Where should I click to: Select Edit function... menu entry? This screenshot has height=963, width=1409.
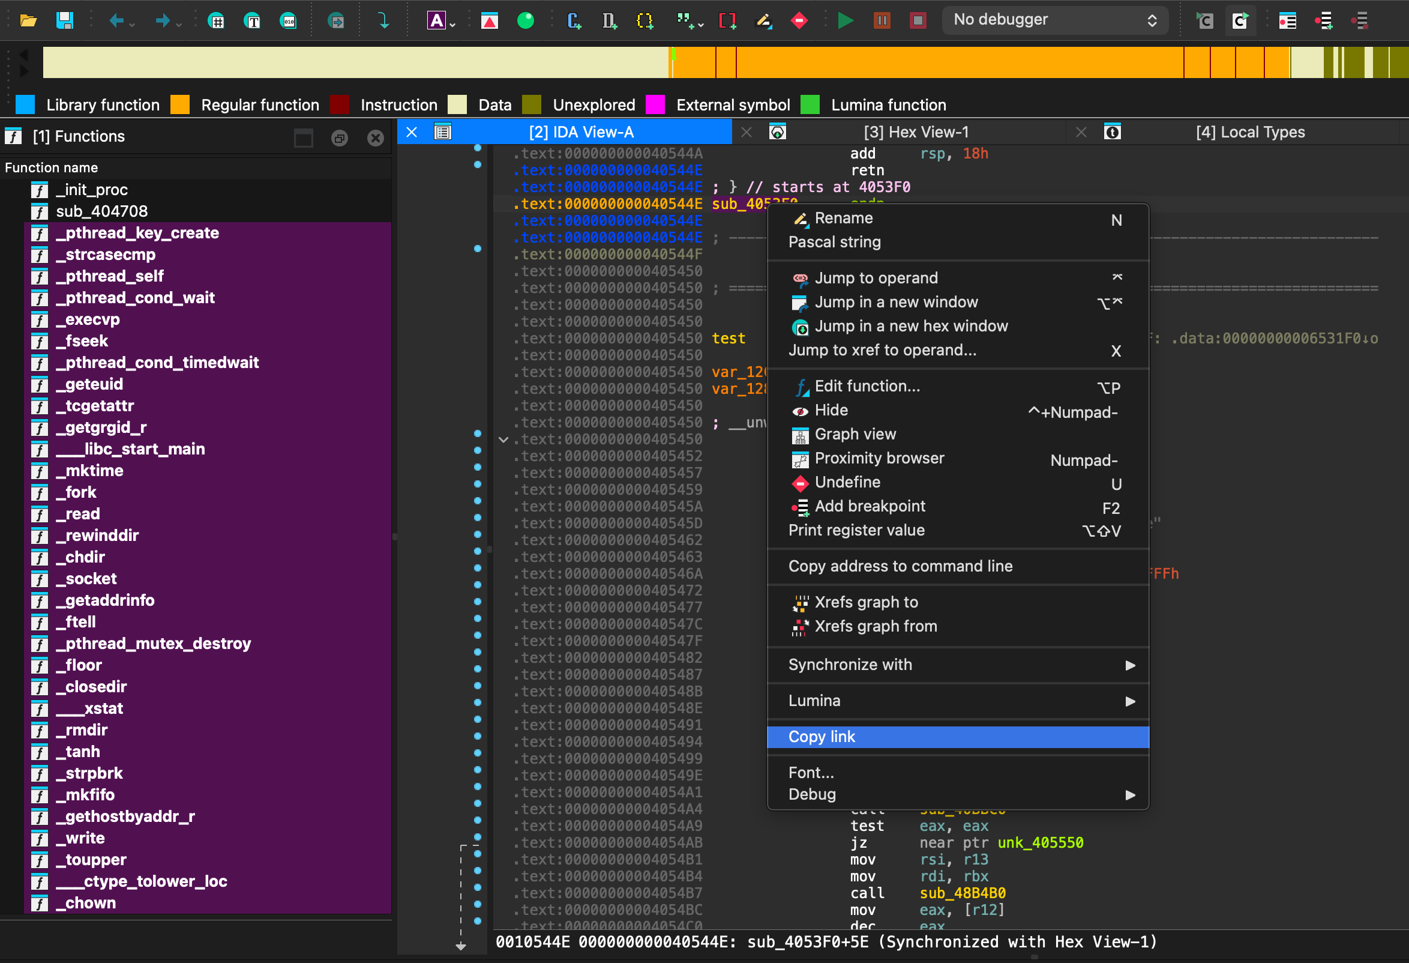pyautogui.click(x=958, y=386)
